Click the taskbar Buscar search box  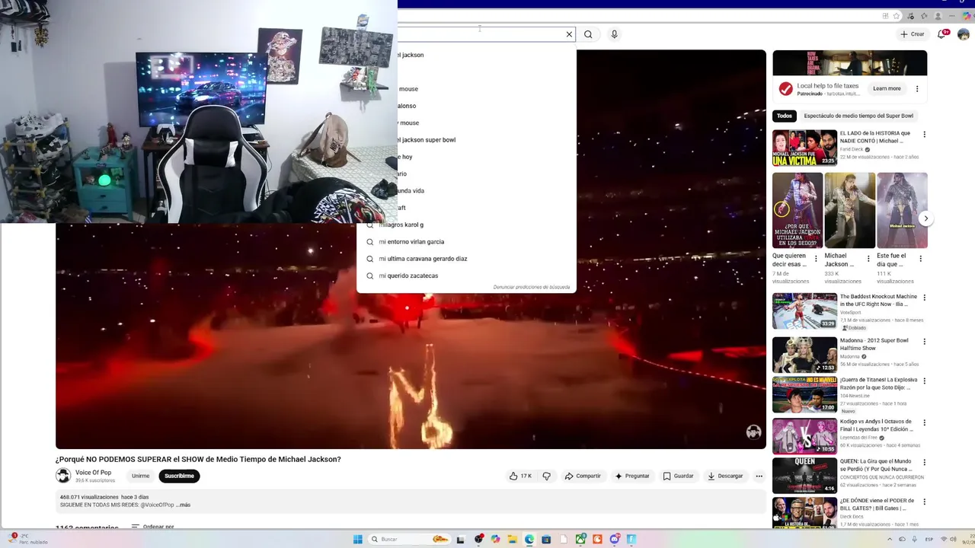[x=410, y=540]
